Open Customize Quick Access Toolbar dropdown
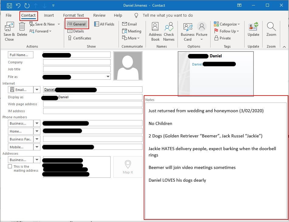Screen dimensions: 289x222 click(53, 5)
